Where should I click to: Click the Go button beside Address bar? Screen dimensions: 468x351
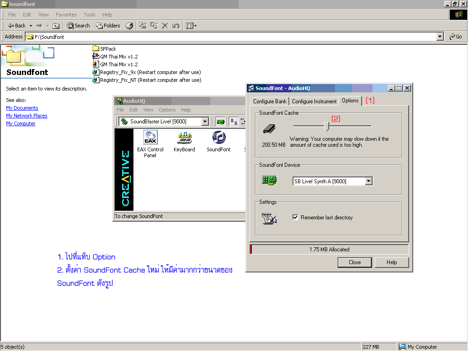pos(456,37)
